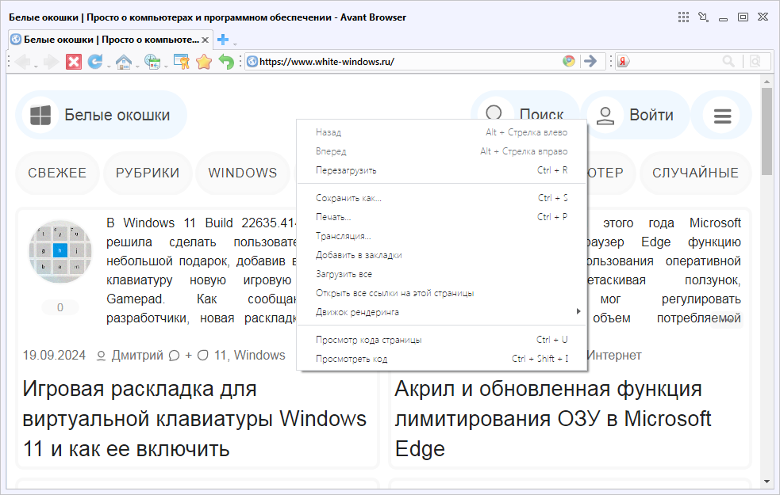Click the Go arrow beside the address bar
The height and width of the screenshot is (495, 780).
[x=590, y=61]
